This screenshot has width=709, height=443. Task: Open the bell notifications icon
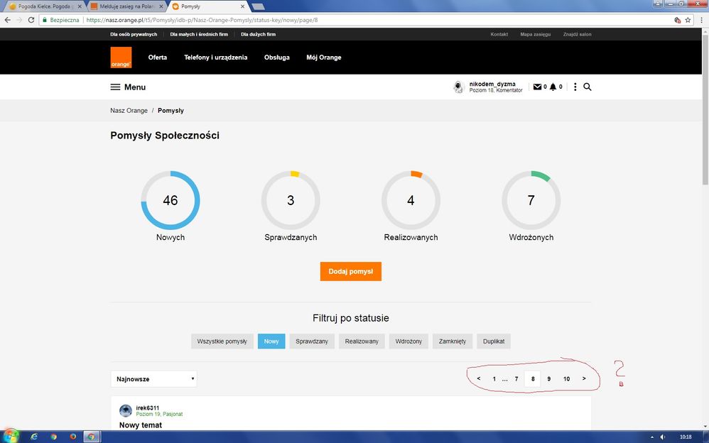point(553,87)
